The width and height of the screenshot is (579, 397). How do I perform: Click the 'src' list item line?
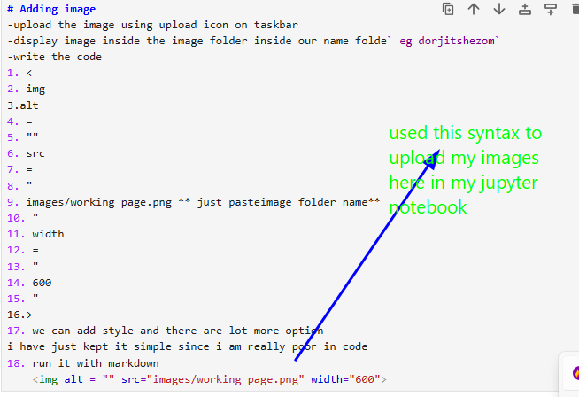tap(35, 152)
